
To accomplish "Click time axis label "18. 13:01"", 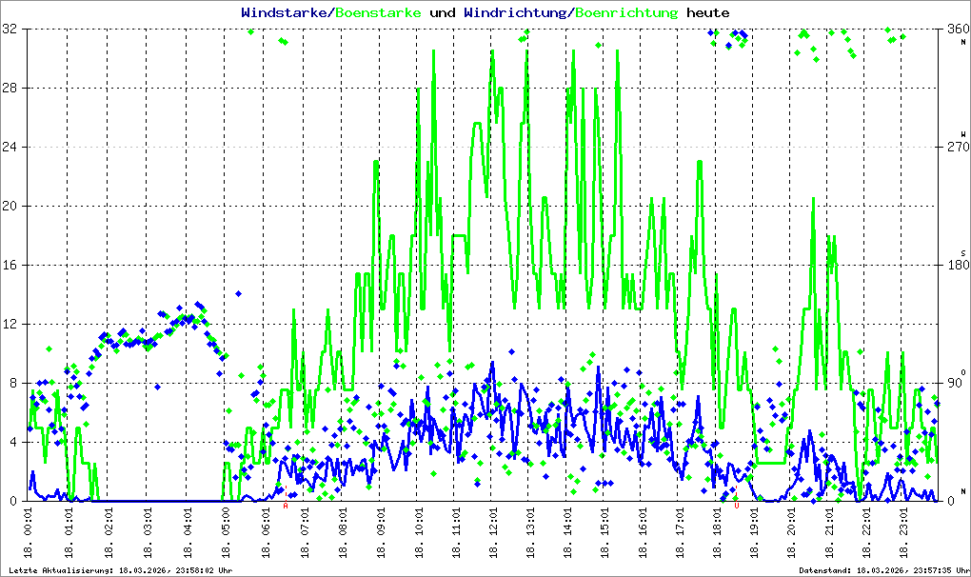I will click(x=530, y=532).
